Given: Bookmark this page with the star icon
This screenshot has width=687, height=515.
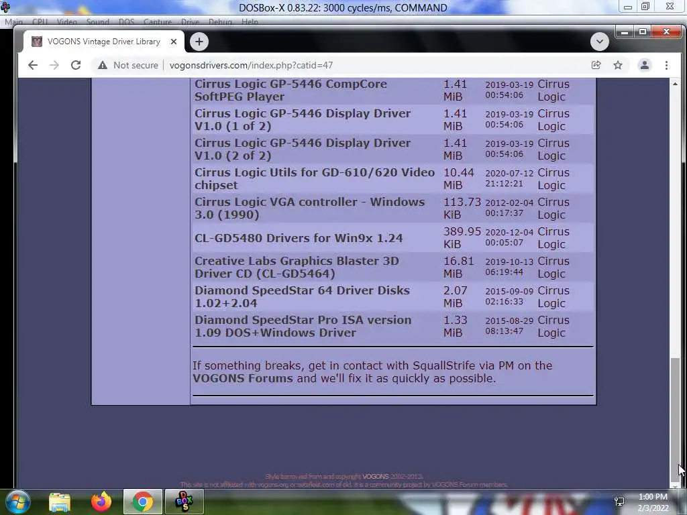Looking at the screenshot, I should point(618,65).
